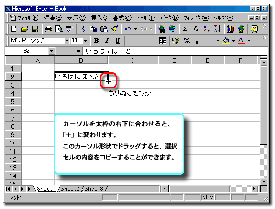Toggle Center alignment

(141, 41)
